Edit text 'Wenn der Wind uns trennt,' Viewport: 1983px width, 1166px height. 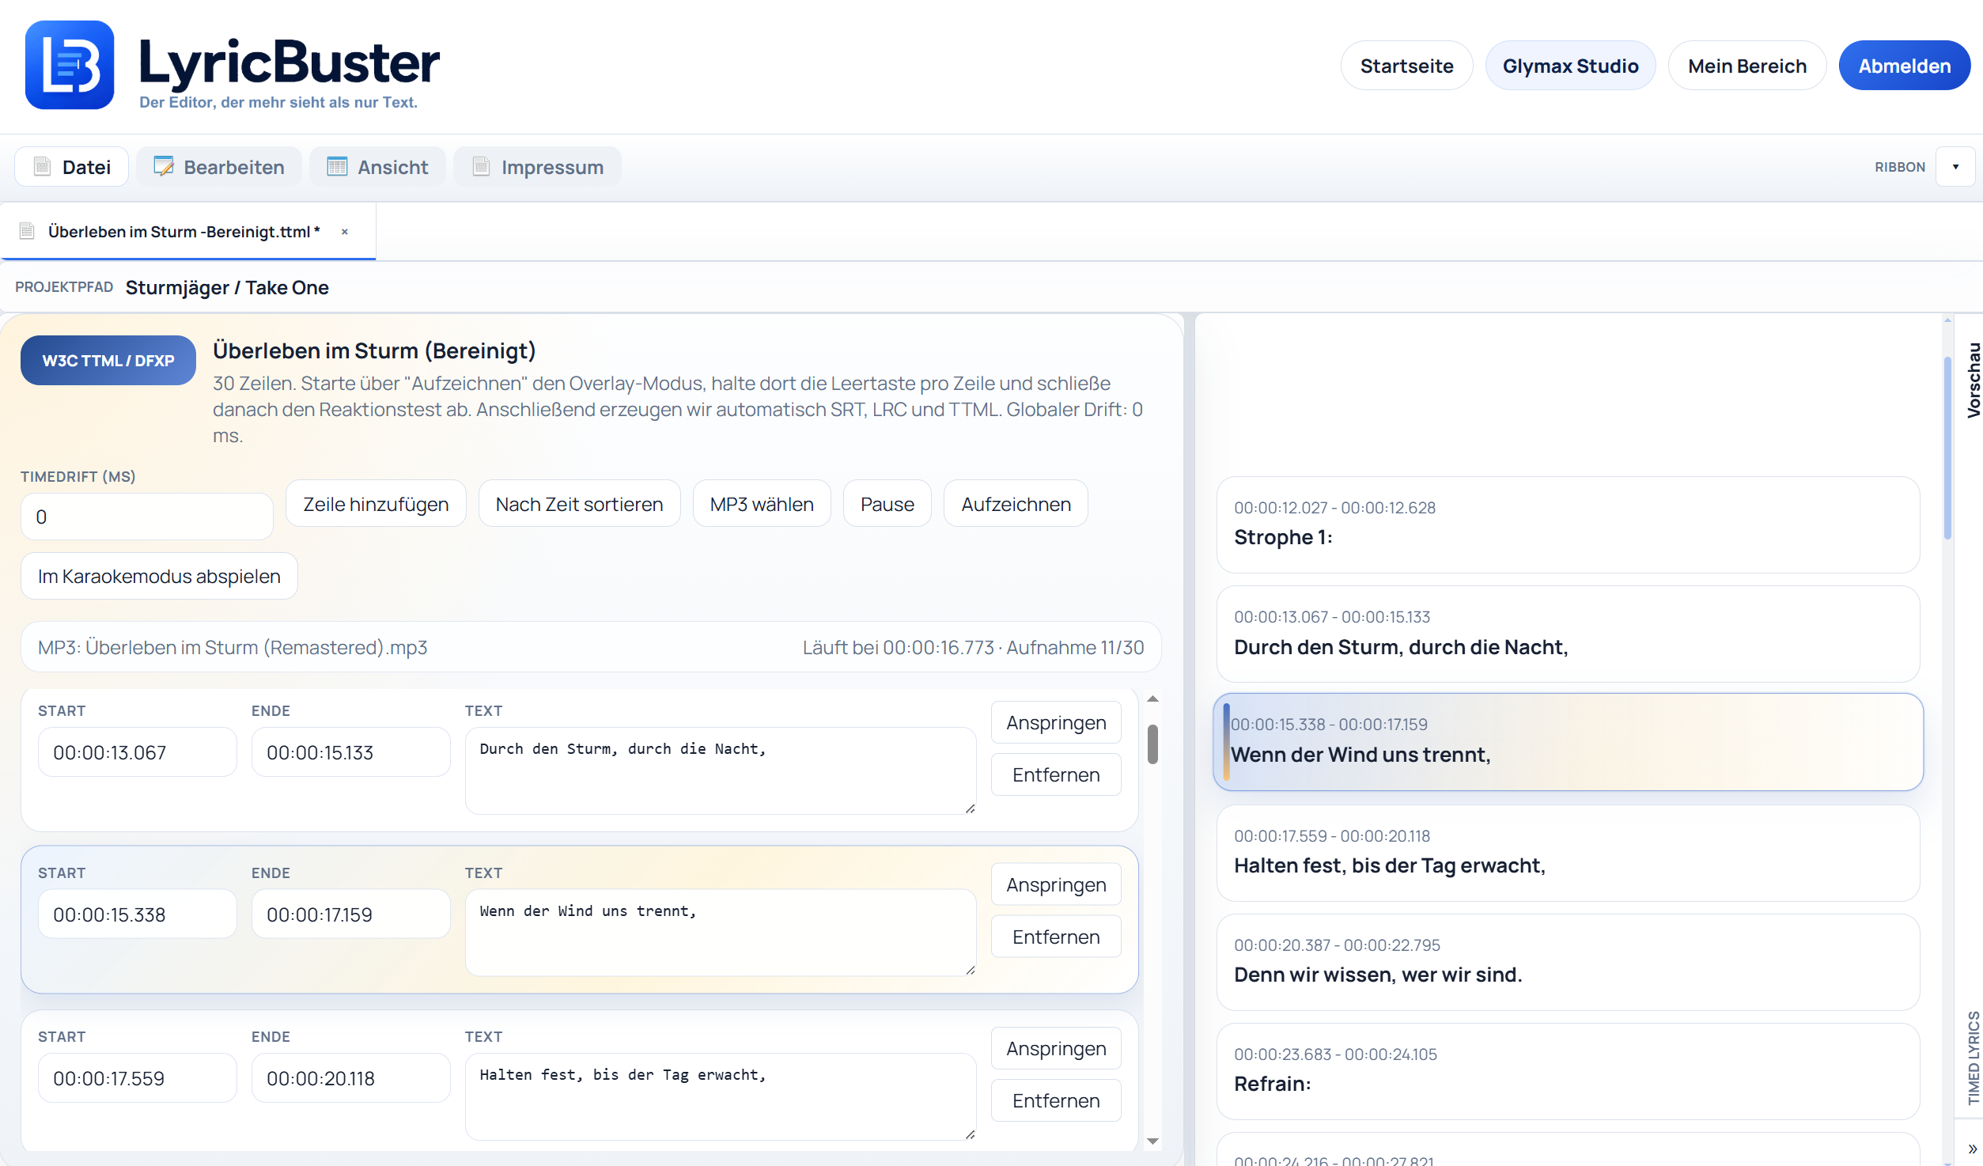tap(721, 933)
